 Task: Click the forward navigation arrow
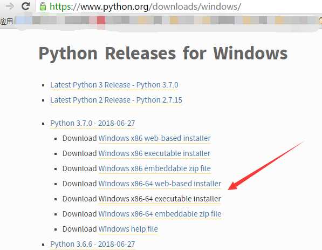[x=10, y=6]
